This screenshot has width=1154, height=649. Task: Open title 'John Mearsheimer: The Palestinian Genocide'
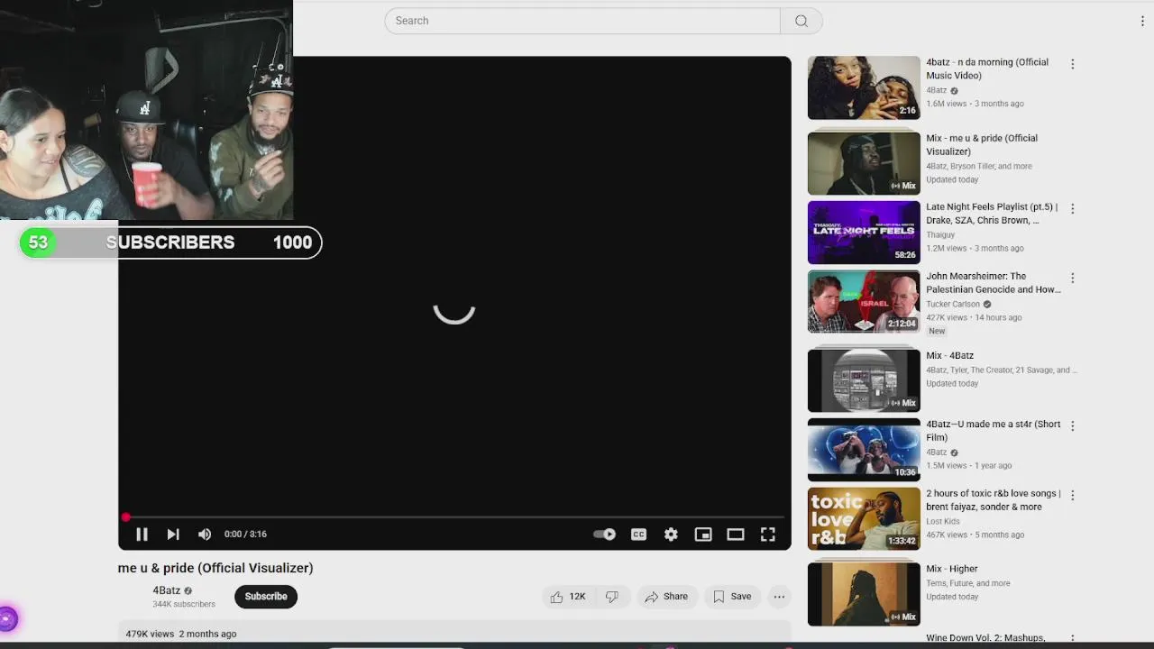(x=994, y=283)
